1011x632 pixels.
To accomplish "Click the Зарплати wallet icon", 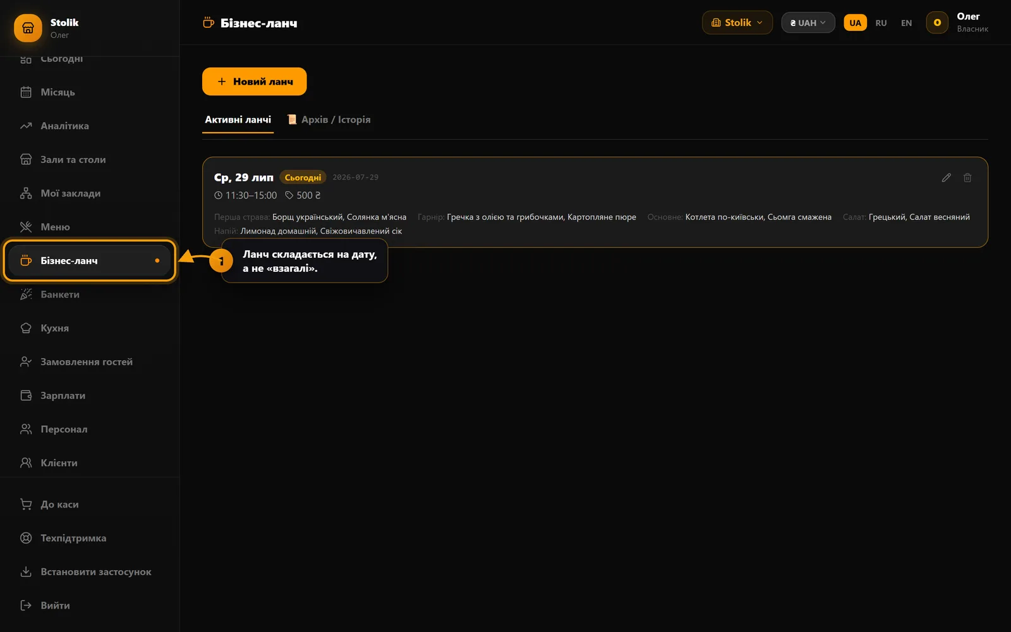I will (26, 396).
